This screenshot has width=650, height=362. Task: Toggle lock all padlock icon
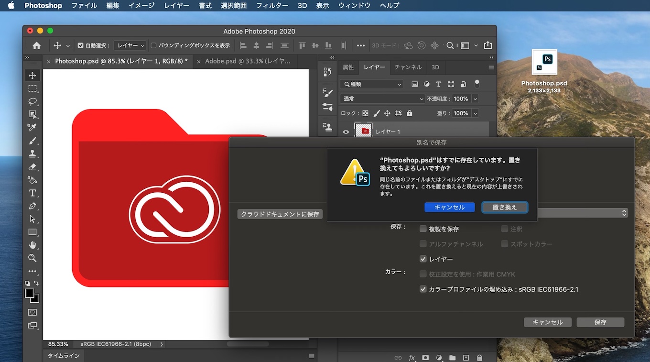coord(410,113)
